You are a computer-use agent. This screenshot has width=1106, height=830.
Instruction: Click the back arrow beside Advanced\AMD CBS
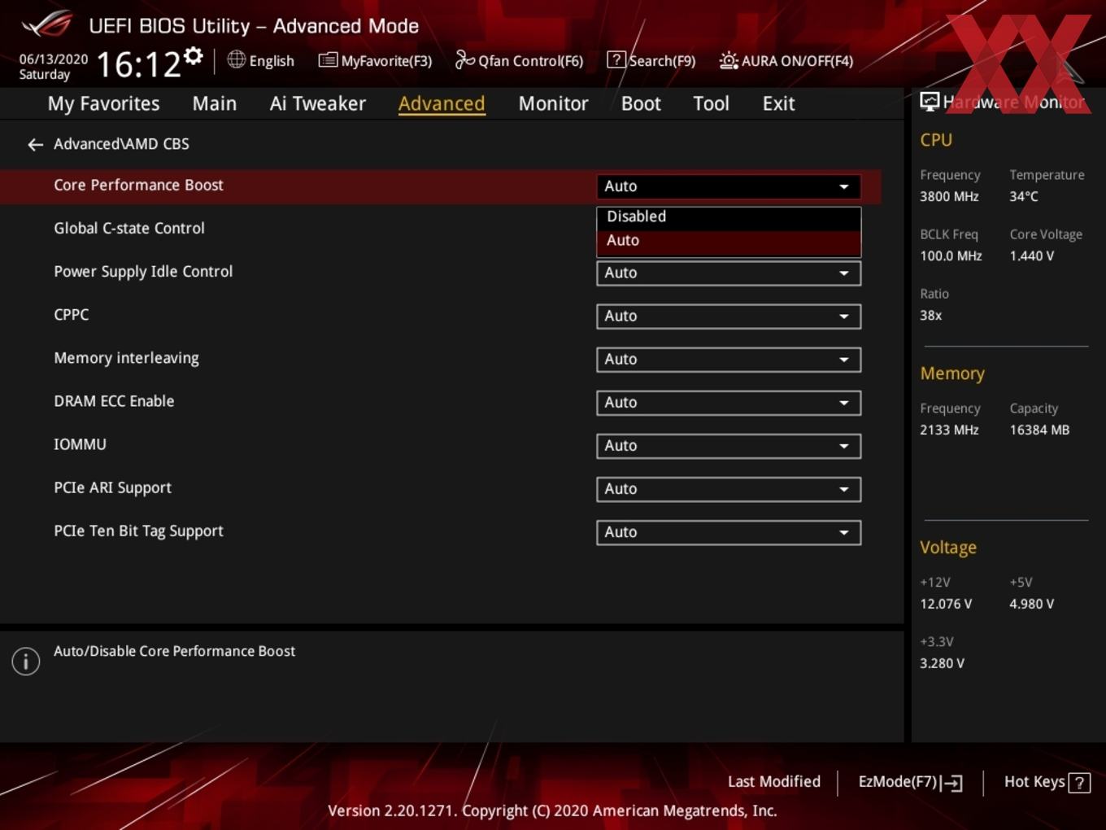(35, 145)
